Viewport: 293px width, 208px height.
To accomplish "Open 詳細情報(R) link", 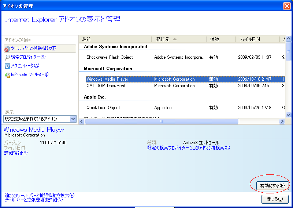I will 16,153.
